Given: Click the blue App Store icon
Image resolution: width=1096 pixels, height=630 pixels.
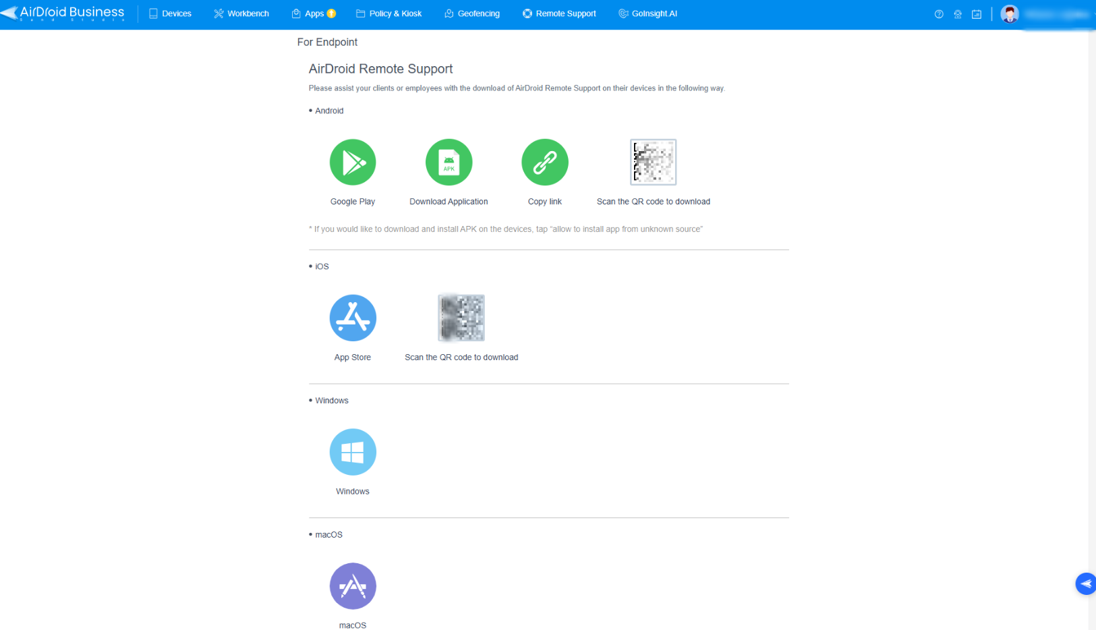Looking at the screenshot, I should [353, 318].
